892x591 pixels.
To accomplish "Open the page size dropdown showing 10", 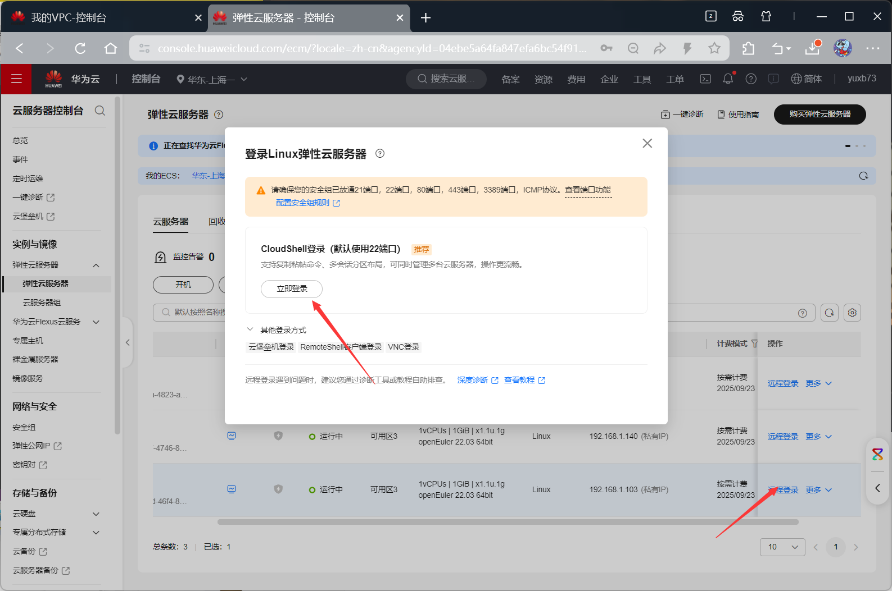I will (x=782, y=547).
